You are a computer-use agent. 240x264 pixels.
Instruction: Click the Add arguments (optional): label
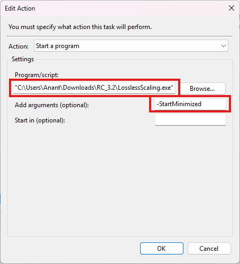point(52,105)
